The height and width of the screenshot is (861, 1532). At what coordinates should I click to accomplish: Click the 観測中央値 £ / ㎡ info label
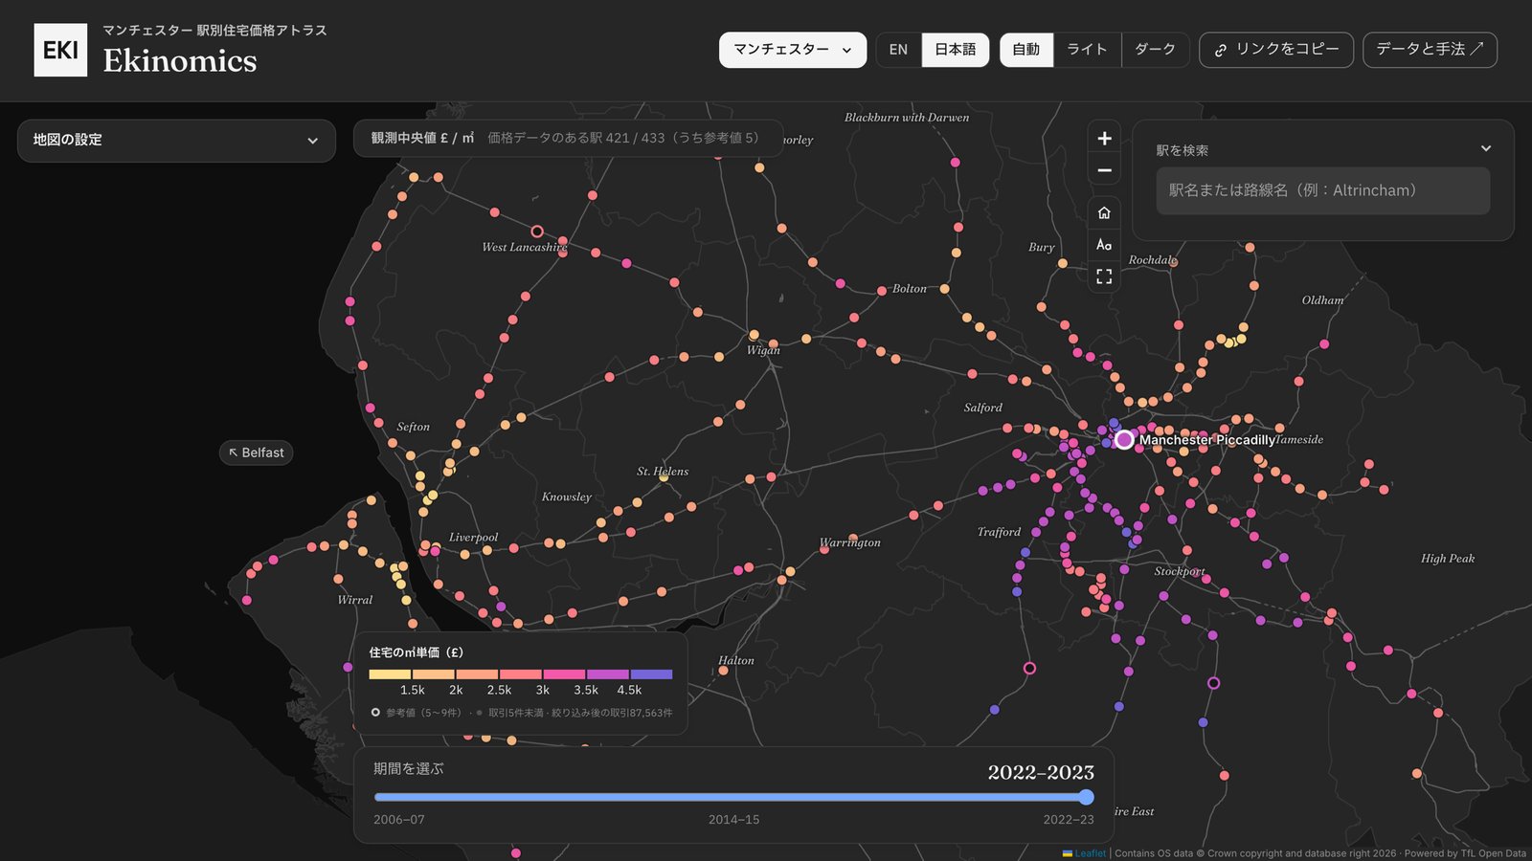pos(422,138)
